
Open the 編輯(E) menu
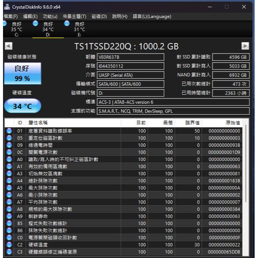pyautogui.click(x=30, y=16)
